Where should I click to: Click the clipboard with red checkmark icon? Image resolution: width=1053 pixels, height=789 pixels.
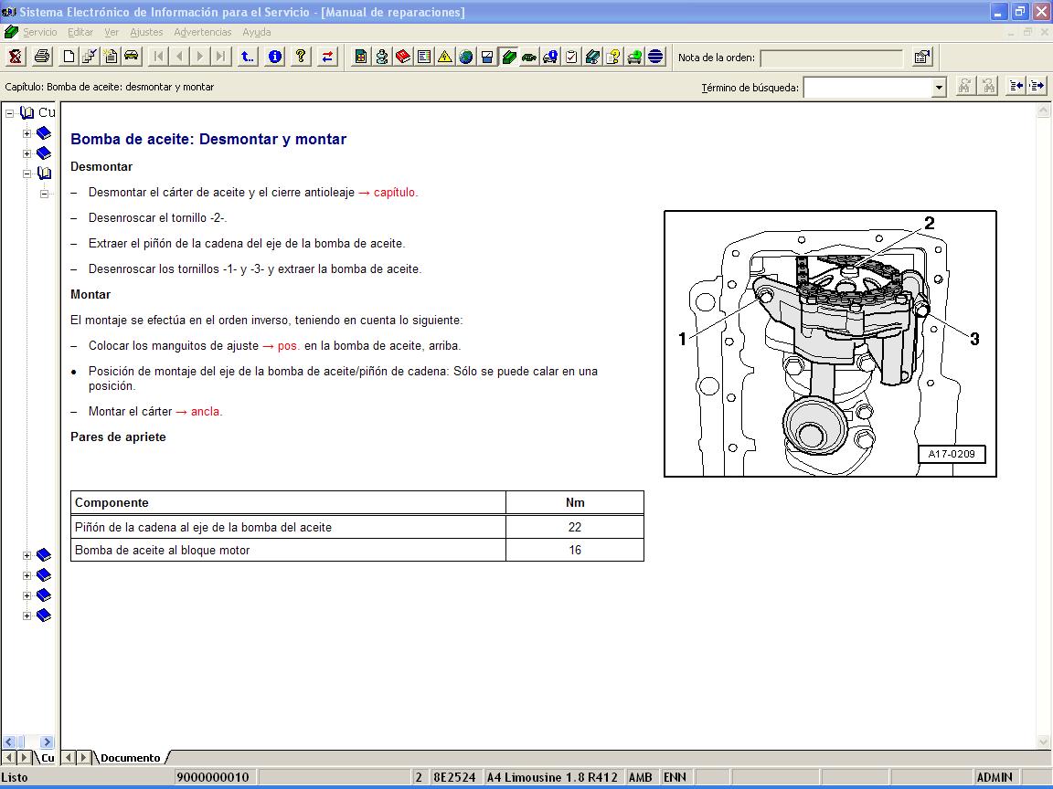coord(570,57)
